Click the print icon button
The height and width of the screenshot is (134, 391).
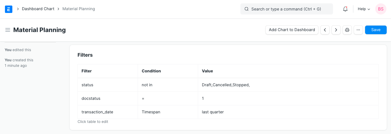(x=347, y=30)
